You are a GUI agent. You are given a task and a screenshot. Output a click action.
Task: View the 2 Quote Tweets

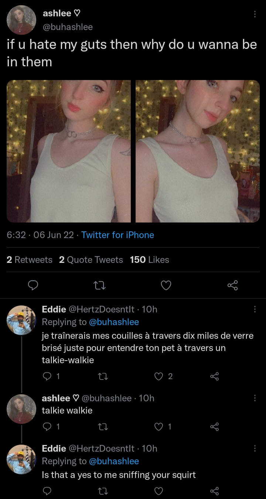point(91,260)
